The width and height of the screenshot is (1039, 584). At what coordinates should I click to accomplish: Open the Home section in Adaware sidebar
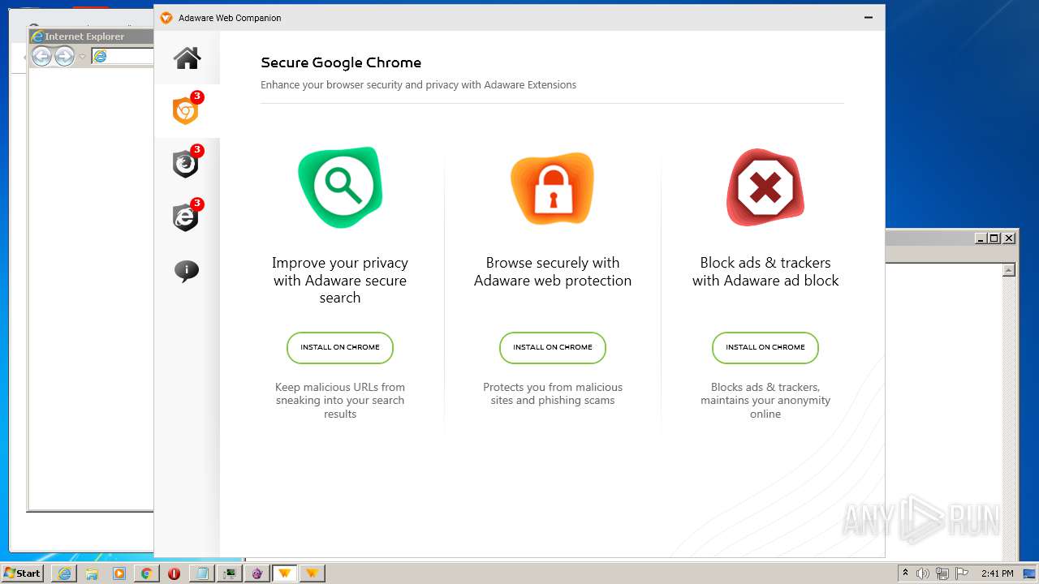(187, 58)
